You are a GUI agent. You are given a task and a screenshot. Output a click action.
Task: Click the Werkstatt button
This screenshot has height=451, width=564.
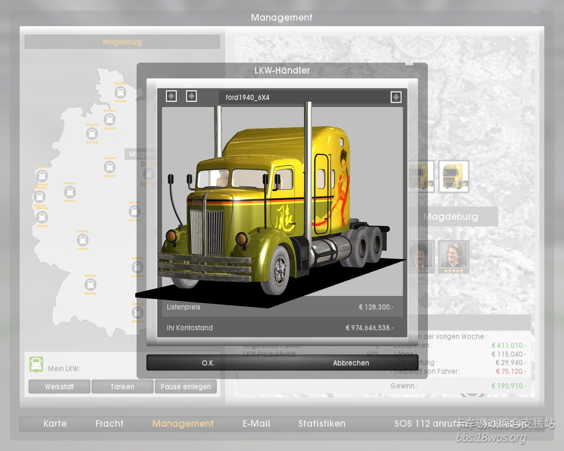tap(59, 387)
